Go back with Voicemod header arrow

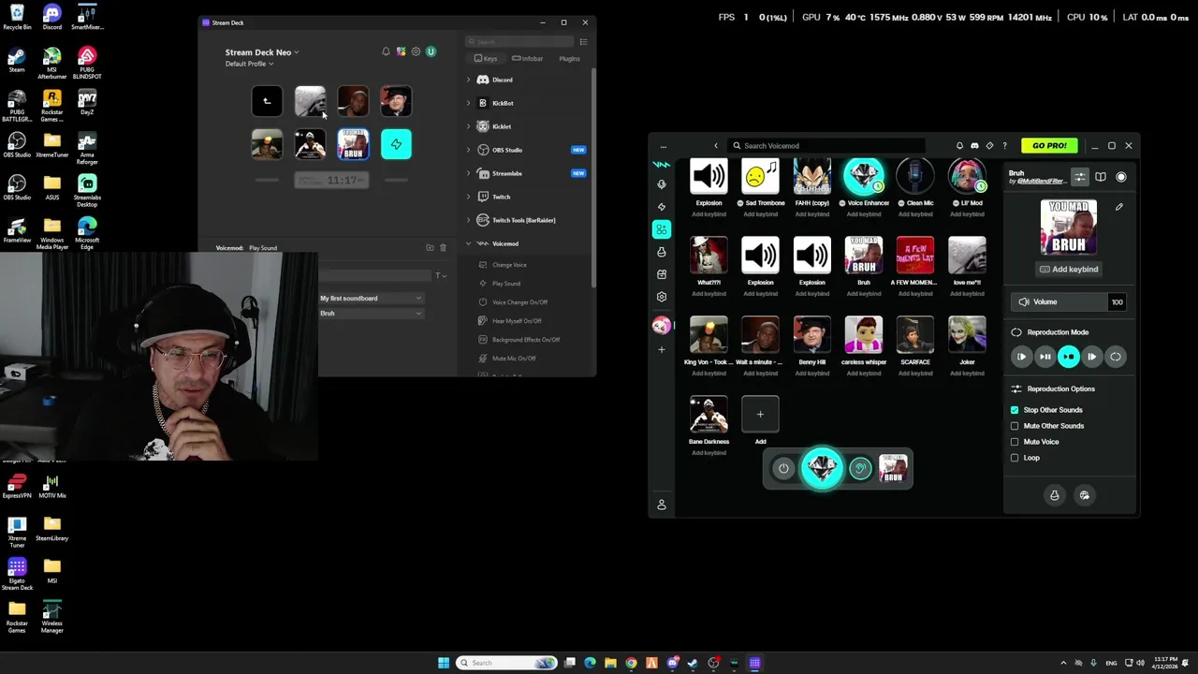(716, 146)
